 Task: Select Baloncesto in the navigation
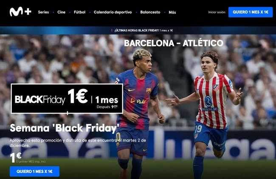click(150, 12)
